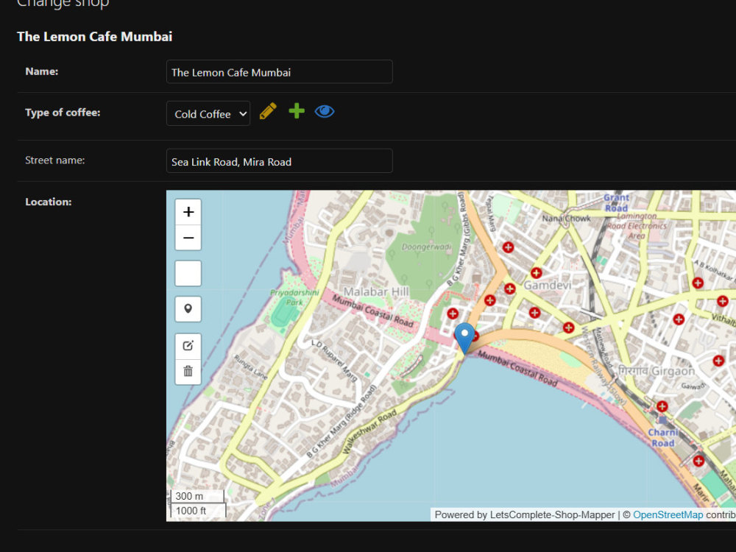Click the map zoom out minus button
Screen dimensions: 736x552
[188, 238]
